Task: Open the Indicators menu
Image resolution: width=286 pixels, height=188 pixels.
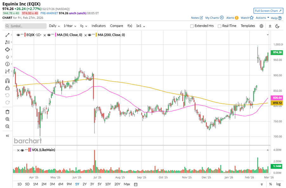Action: pyautogui.click(x=99, y=26)
